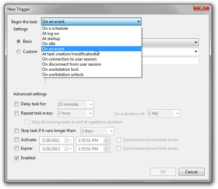Choose On idle option
218x189 pixels.
pos(91,44)
